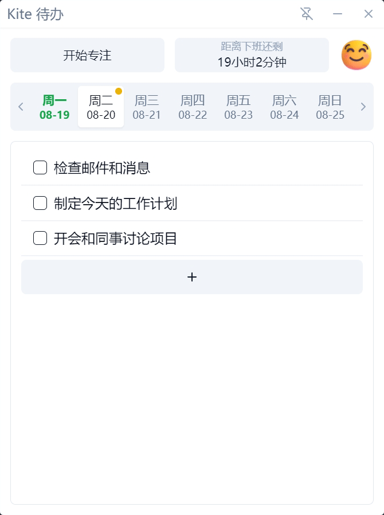
Task: Click the pin window icon
Action: pos(307,14)
